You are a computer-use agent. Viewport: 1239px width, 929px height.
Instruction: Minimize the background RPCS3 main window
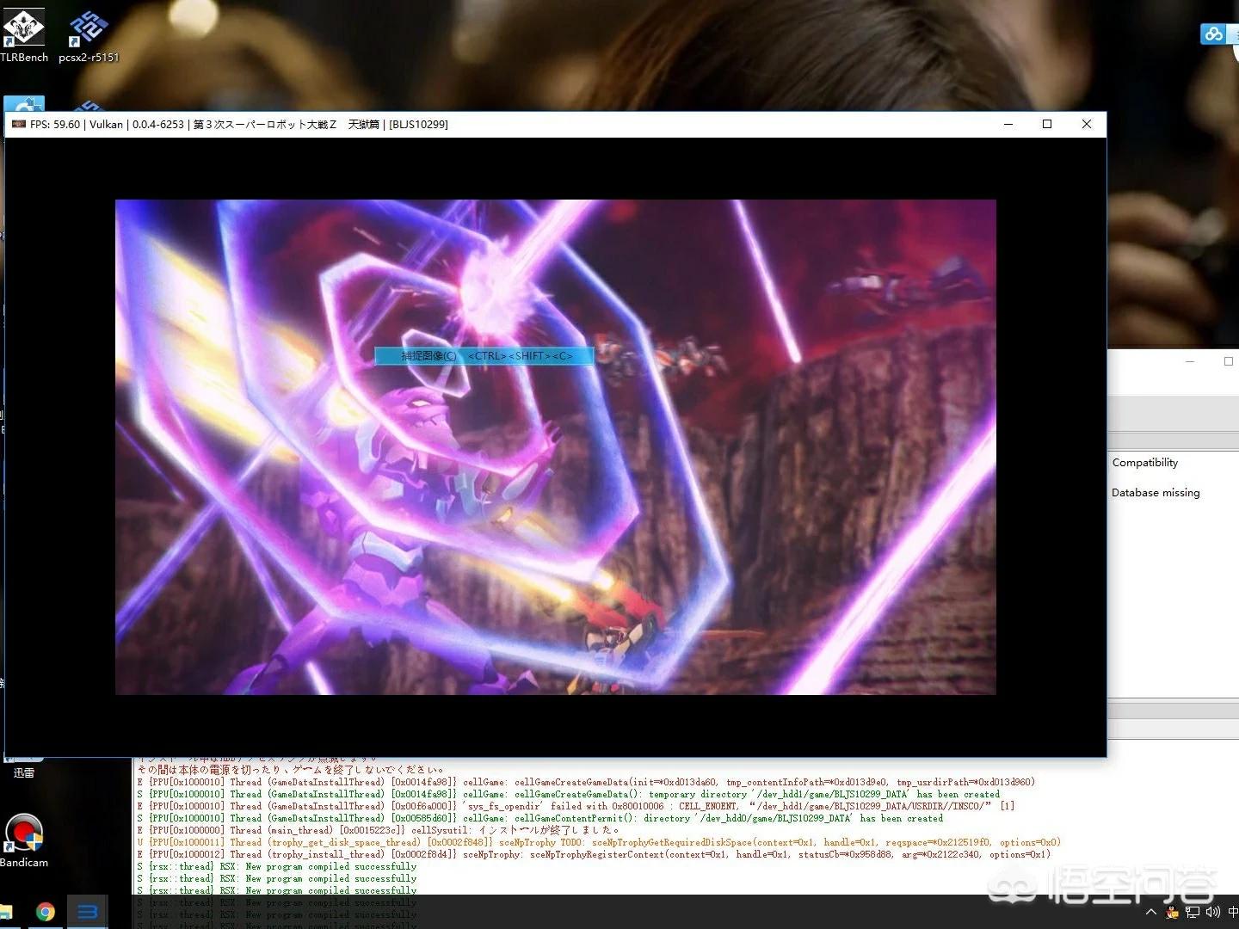[1190, 362]
